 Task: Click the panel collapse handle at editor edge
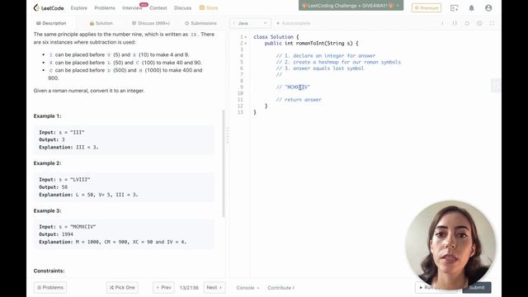[496, 86]
